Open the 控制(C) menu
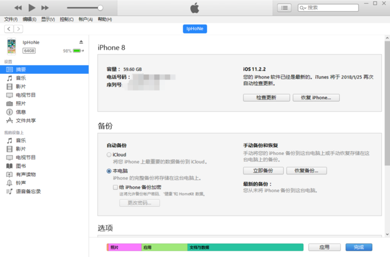 click(x=67, y=19)
